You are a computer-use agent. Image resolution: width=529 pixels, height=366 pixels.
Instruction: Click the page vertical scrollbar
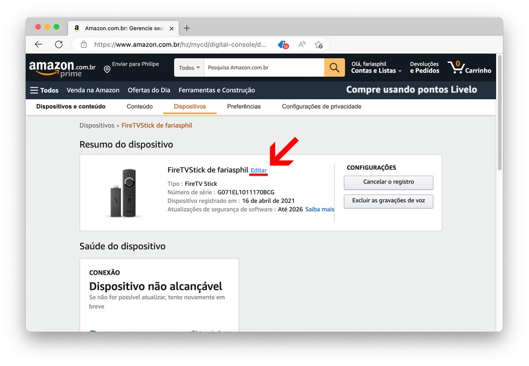point(500,113)
